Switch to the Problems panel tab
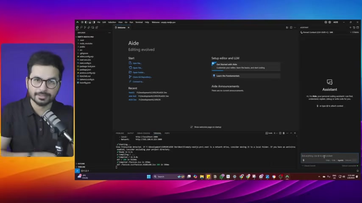This screenshot has height=203, width=362. (x=120, y=133)
